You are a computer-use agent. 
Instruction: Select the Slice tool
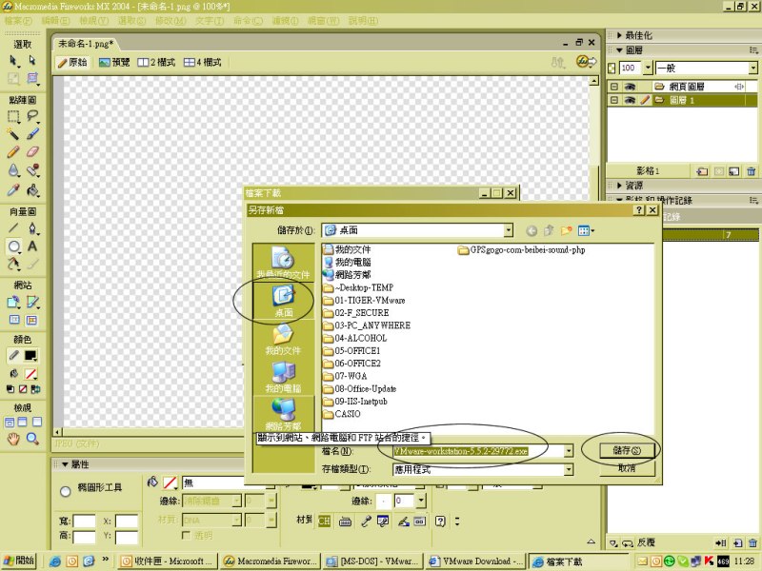pos(32,302)
